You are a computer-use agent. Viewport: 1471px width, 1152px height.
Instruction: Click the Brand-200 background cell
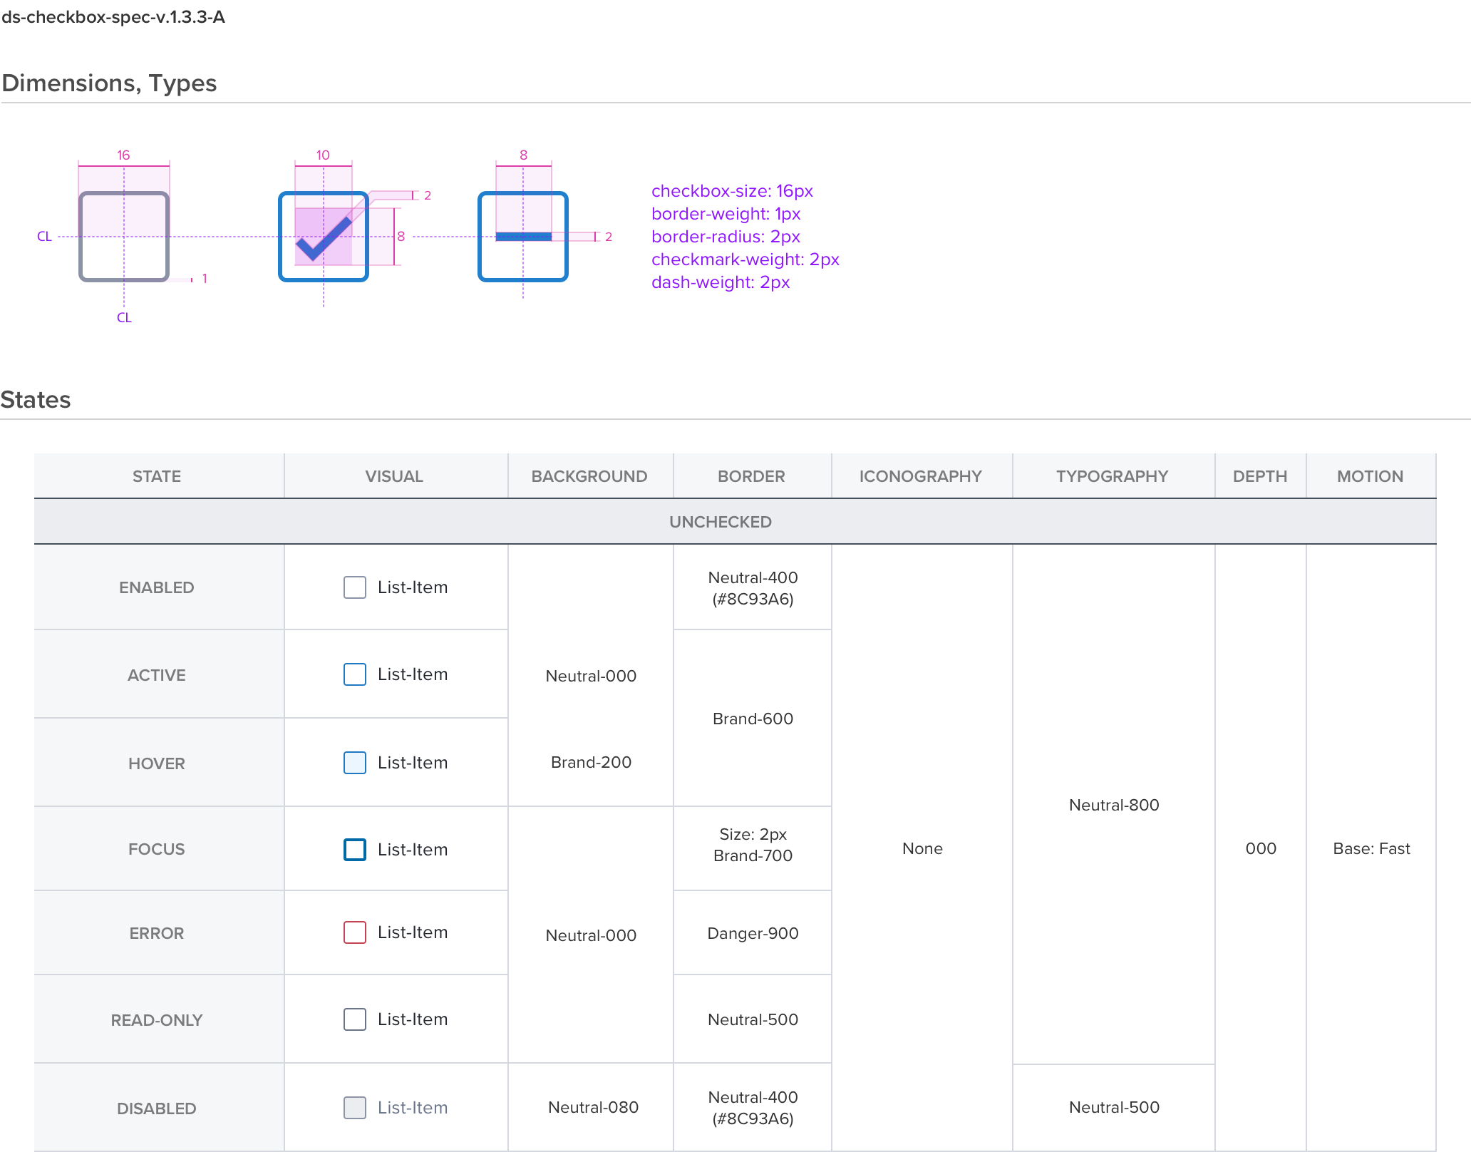[591, 762]
